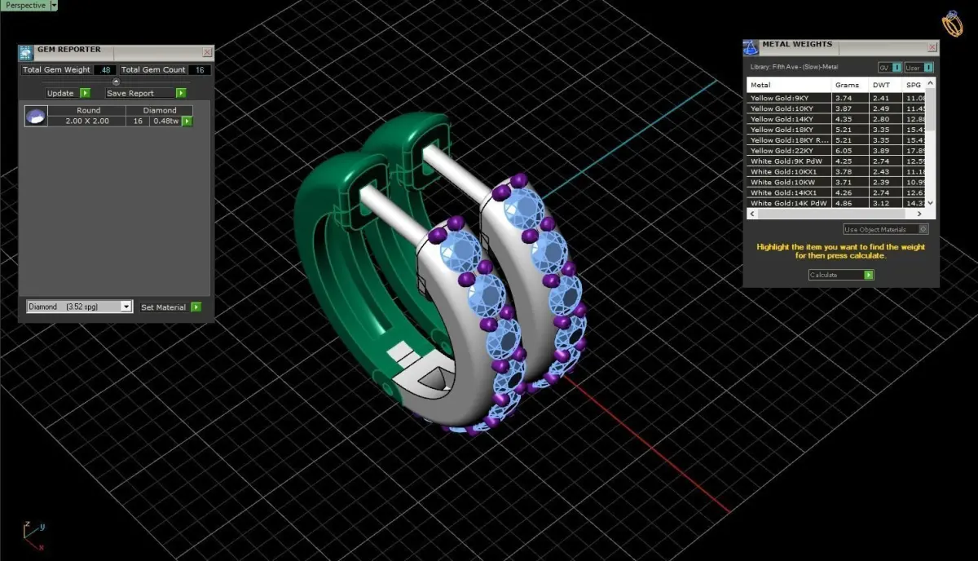Click the DWT column header

coord(886,85)
